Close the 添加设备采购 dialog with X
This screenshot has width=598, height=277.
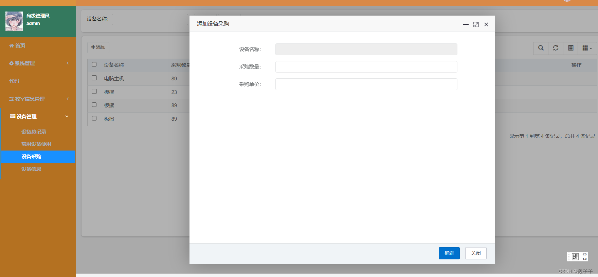pyautogui.click(x=486, y=24)
